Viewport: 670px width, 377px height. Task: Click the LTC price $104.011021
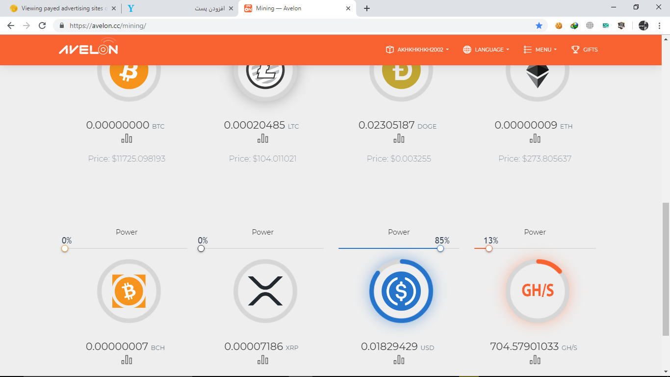(262, 159)
